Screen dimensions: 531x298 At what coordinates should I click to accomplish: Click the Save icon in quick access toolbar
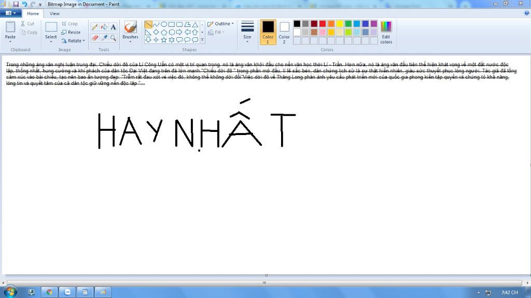point(16,4)
